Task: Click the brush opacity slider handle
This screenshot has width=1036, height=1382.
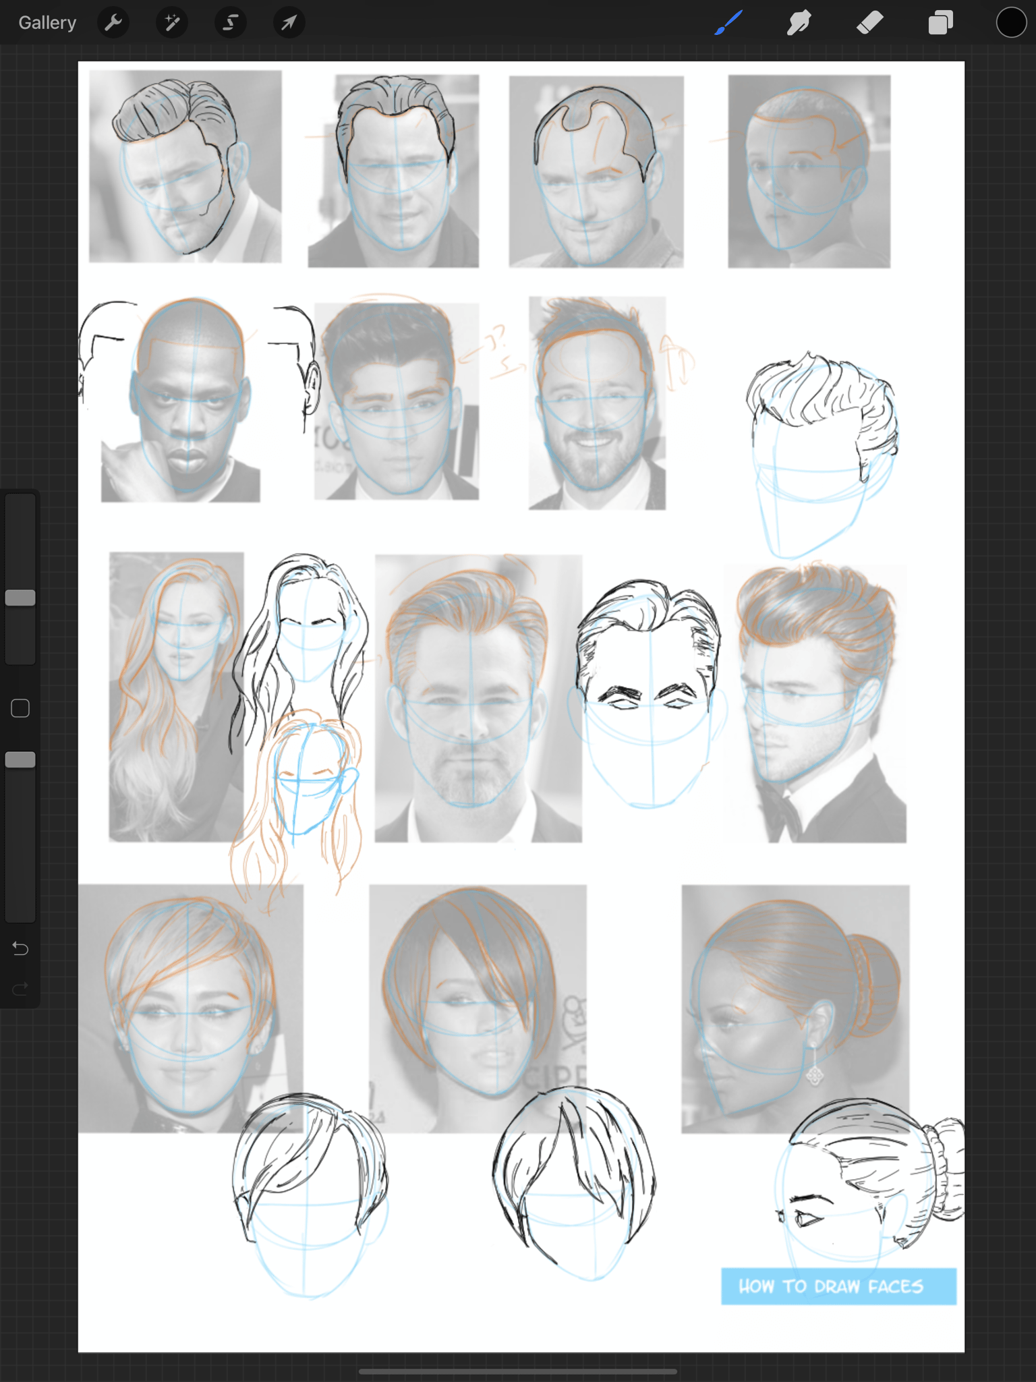Action: 20,760
